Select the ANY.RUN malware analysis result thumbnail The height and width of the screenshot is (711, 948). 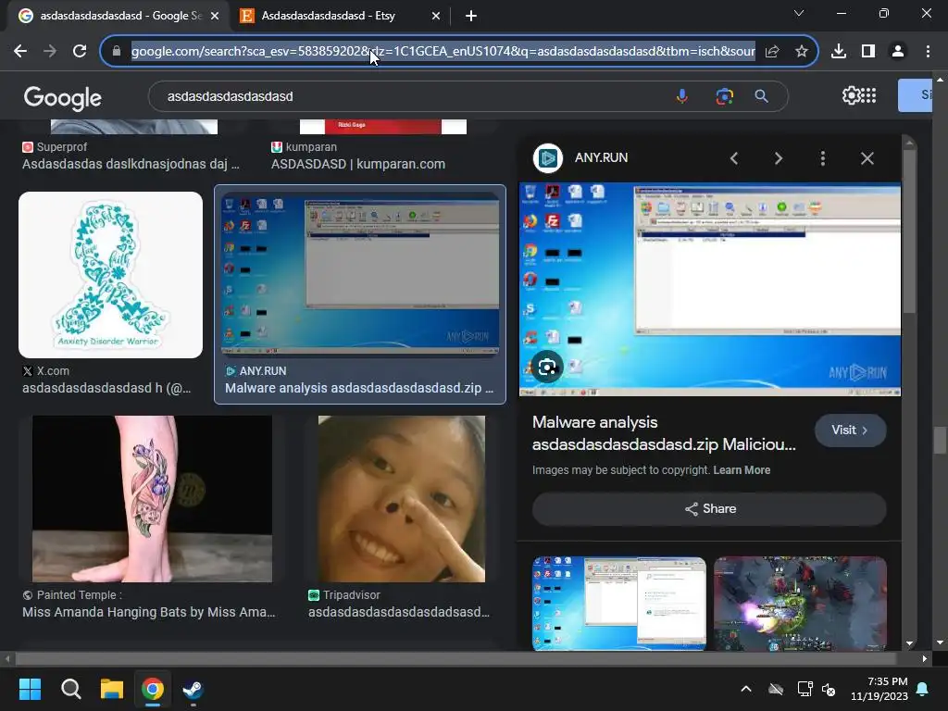click(x=360, y=273)
